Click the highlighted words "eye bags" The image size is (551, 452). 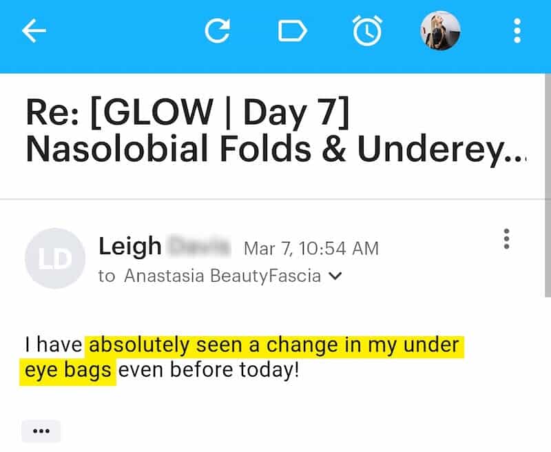[x=67, y=370]
